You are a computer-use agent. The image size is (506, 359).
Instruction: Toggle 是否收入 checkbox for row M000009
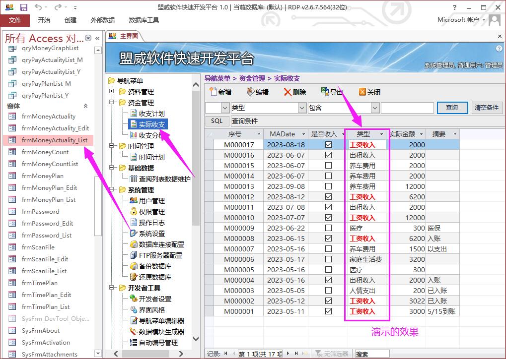coord(328,228)
